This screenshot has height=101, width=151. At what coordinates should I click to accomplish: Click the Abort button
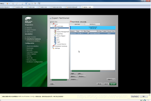99,84
